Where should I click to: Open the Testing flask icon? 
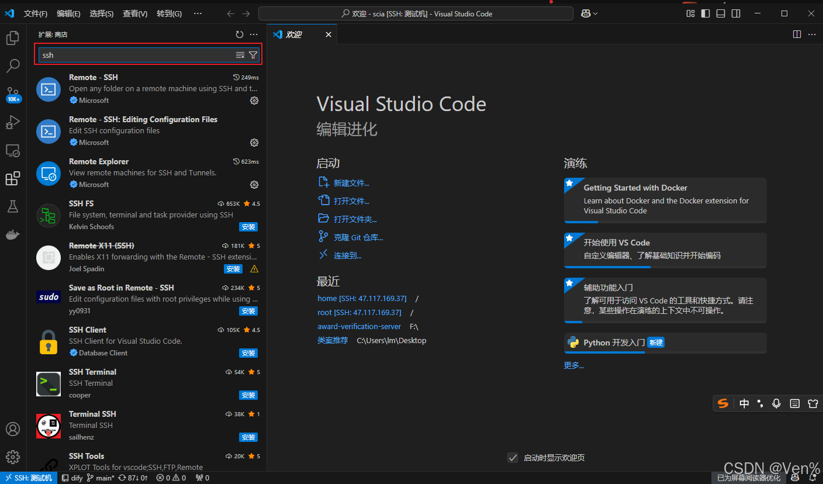13,206
